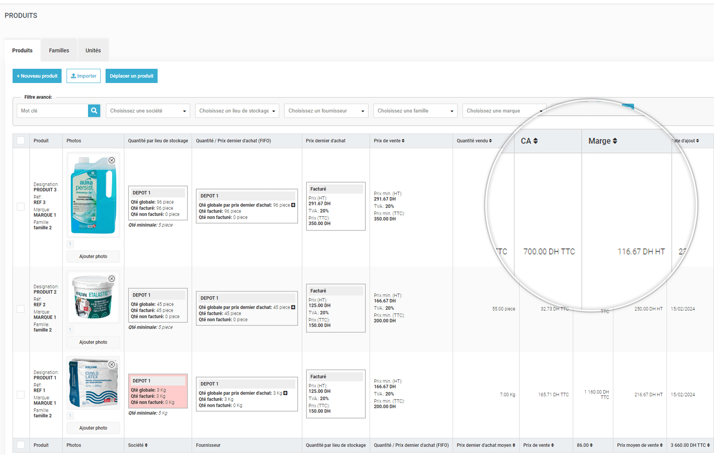Toggle the header select-all checkbox
This screenshot has height=467, width=714.
[21, 141]
